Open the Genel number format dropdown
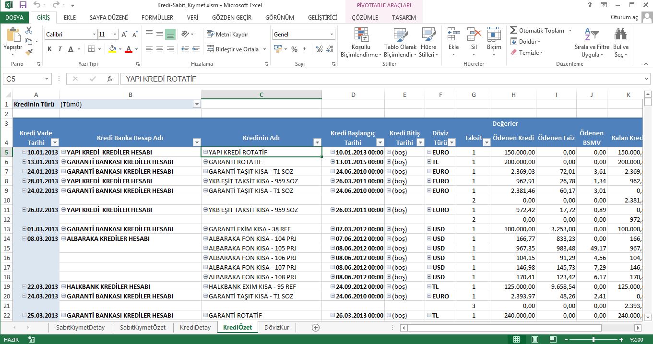Viewport: 653px width, 344px height. (332, 35)
